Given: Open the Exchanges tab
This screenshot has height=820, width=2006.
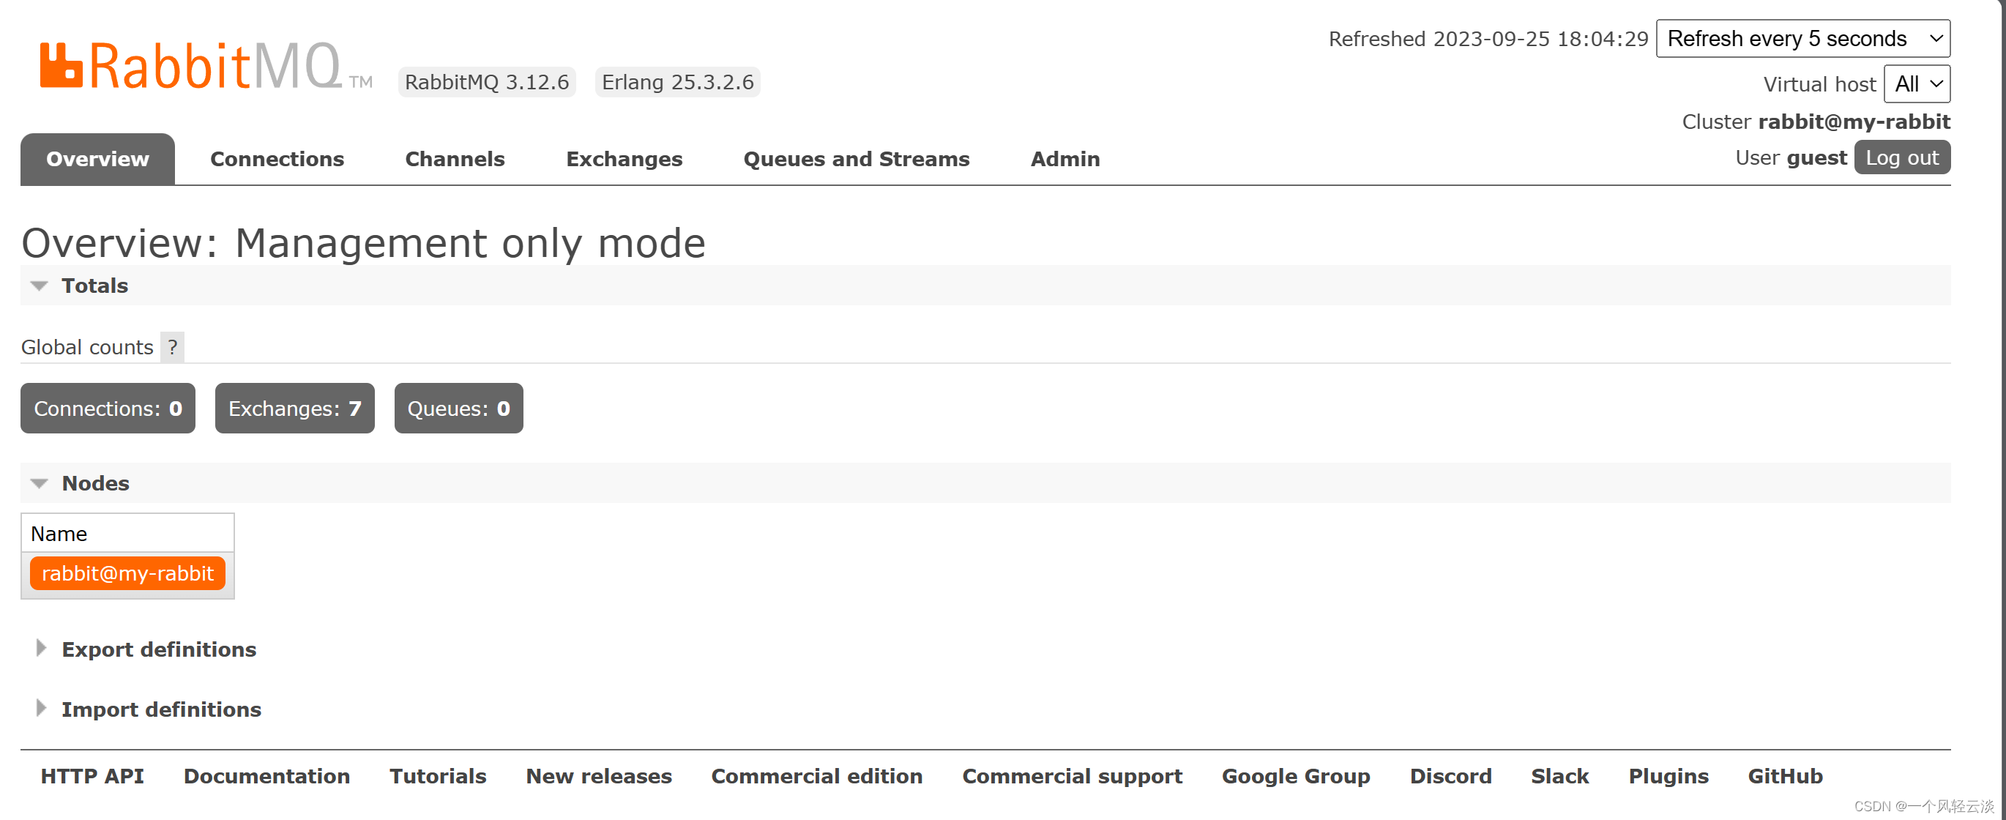Looking at the screenshot, I should point(624,159).
